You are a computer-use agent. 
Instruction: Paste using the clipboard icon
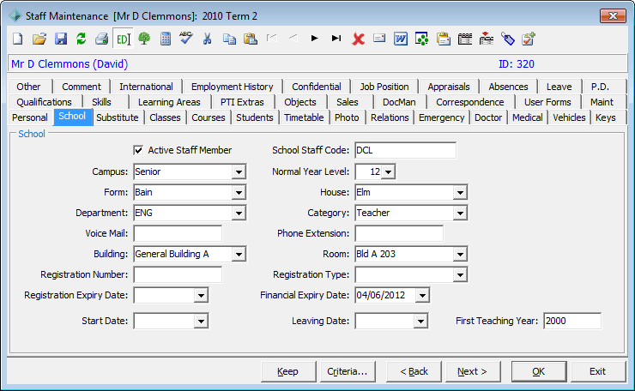click(x=251, y=39)
